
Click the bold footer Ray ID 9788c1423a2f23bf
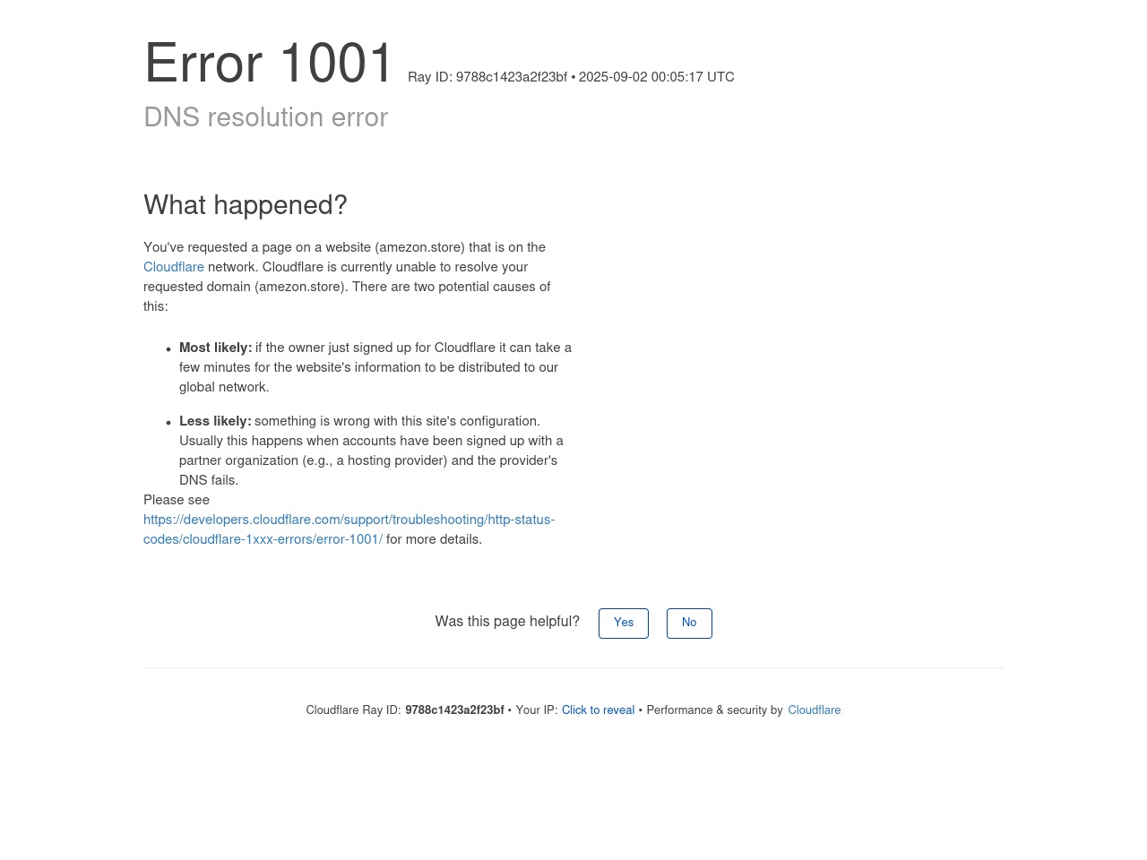(x=454, y=710)
